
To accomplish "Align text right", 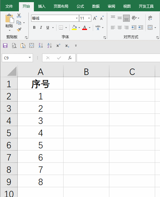I will coord(126,28).
